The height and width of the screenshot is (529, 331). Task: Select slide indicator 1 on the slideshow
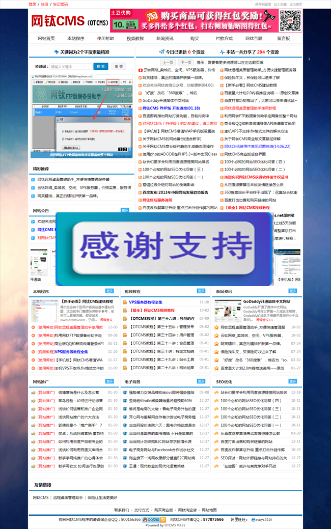(x=121, y=149)
